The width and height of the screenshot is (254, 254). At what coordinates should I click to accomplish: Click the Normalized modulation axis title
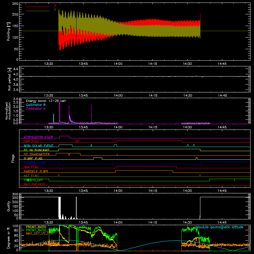coord(8,111)
